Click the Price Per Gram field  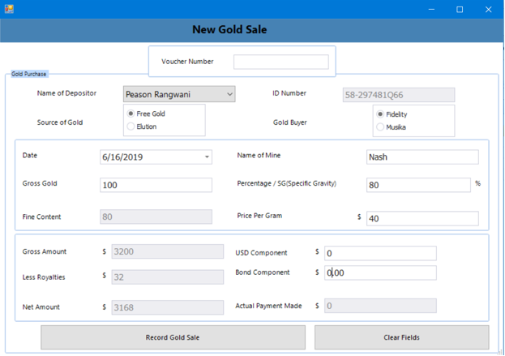422,218
